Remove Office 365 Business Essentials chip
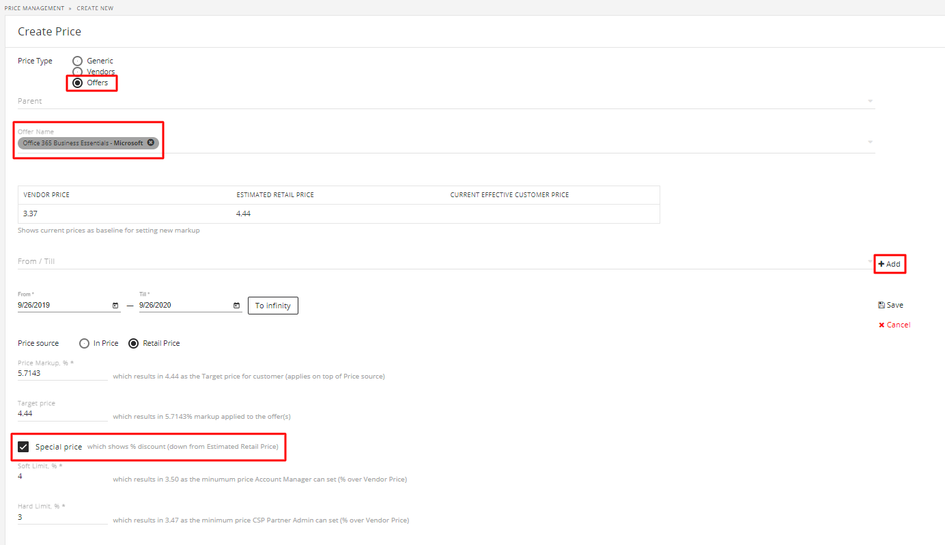 click(x=150, y=143)
